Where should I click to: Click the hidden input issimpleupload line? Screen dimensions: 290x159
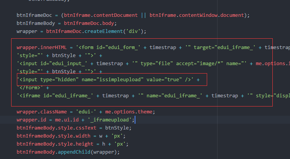click(108, 80)
